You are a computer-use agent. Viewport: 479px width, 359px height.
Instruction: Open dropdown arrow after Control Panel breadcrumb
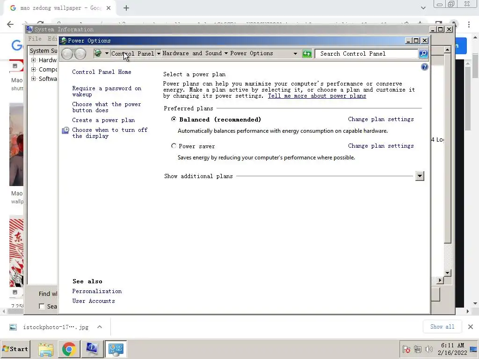159,53
